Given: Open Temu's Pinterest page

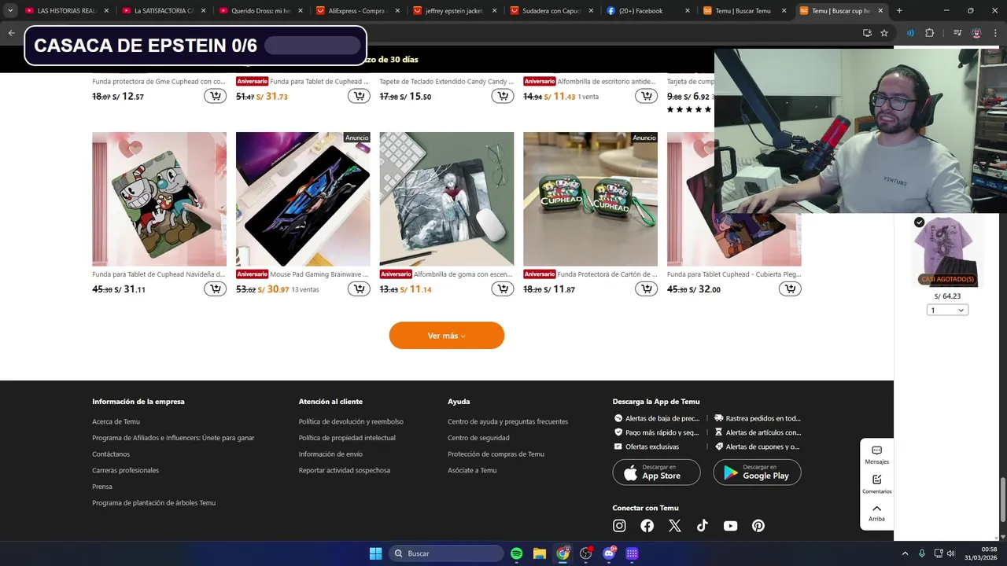Looking at the screenshot, I should point(758,526).
